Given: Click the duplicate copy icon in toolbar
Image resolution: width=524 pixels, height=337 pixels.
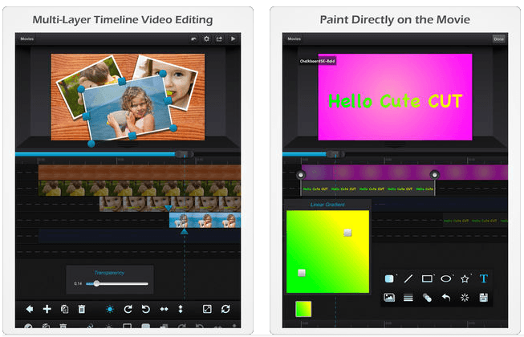Looking at the screenshot, I should pyautogui.click(x=64, y=309).
